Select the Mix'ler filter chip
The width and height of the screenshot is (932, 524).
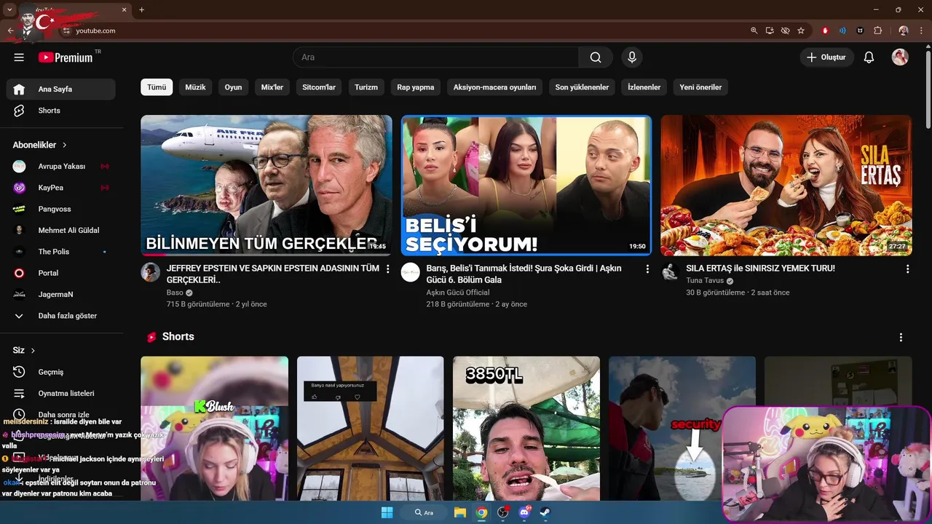tap(272, 87)
